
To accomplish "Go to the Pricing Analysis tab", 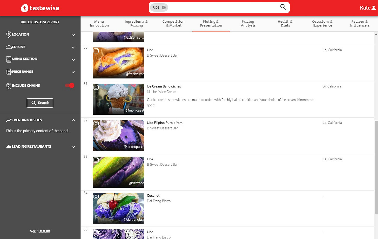I will click(248, 24).
